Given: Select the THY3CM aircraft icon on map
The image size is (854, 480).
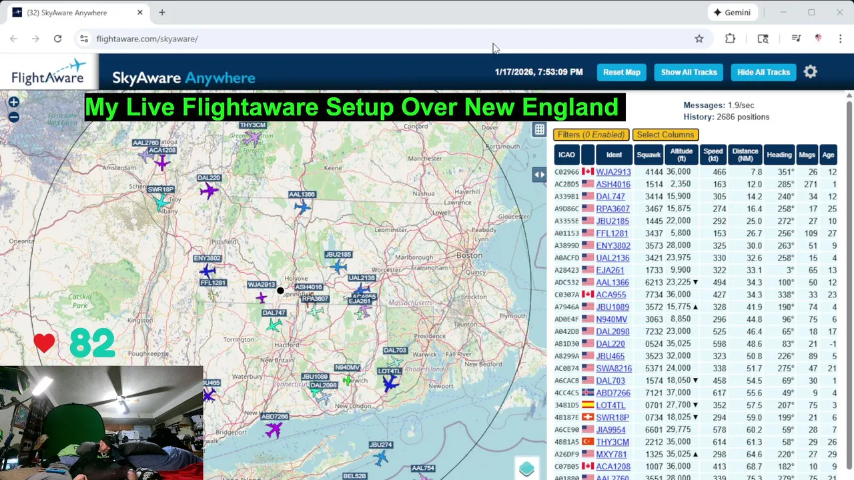Looking at the screenshot, I should [252, 138].
